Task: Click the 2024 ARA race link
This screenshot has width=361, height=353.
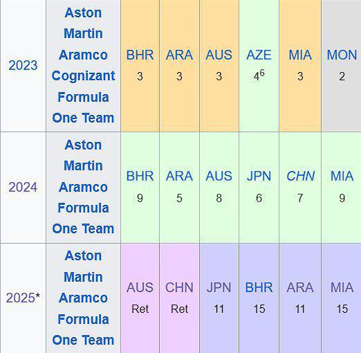Action: 179,176
